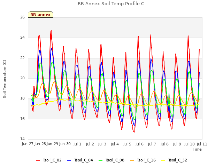Click the RR_annex label box
Viewport: 223px width, 167px height.
click(x=40, y=15)
